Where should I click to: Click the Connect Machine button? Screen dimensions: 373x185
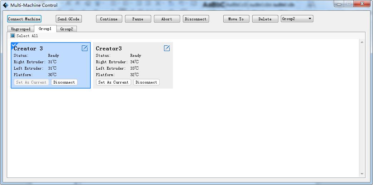pos(24,19)
